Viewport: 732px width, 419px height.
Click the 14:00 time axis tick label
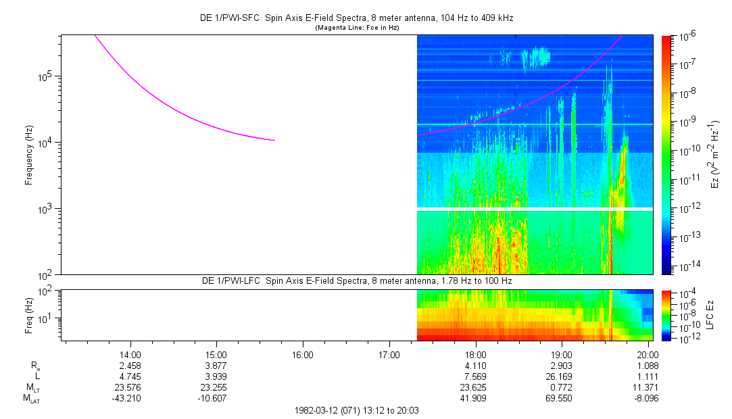pos(130,354)
